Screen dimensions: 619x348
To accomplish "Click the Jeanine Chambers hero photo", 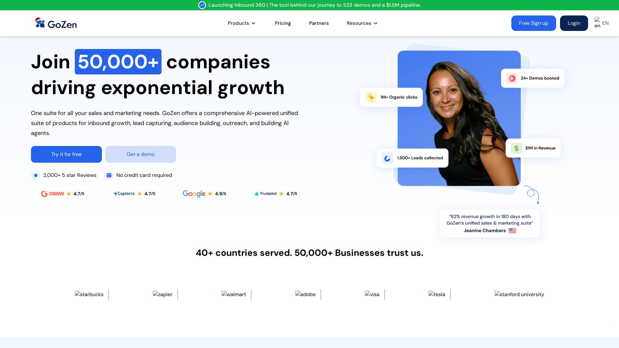I will pos(459,118).
